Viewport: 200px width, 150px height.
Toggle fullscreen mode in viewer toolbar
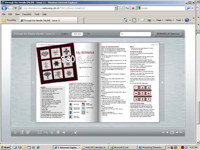[40, 132]
